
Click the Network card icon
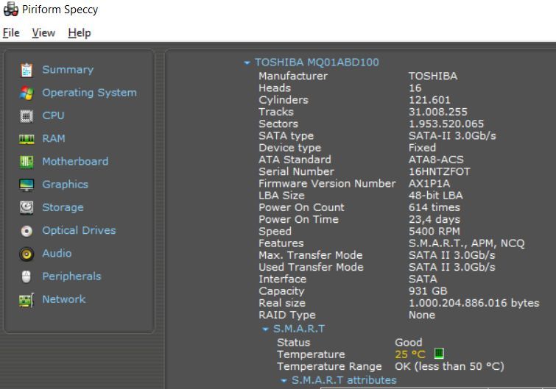(27, 300)
